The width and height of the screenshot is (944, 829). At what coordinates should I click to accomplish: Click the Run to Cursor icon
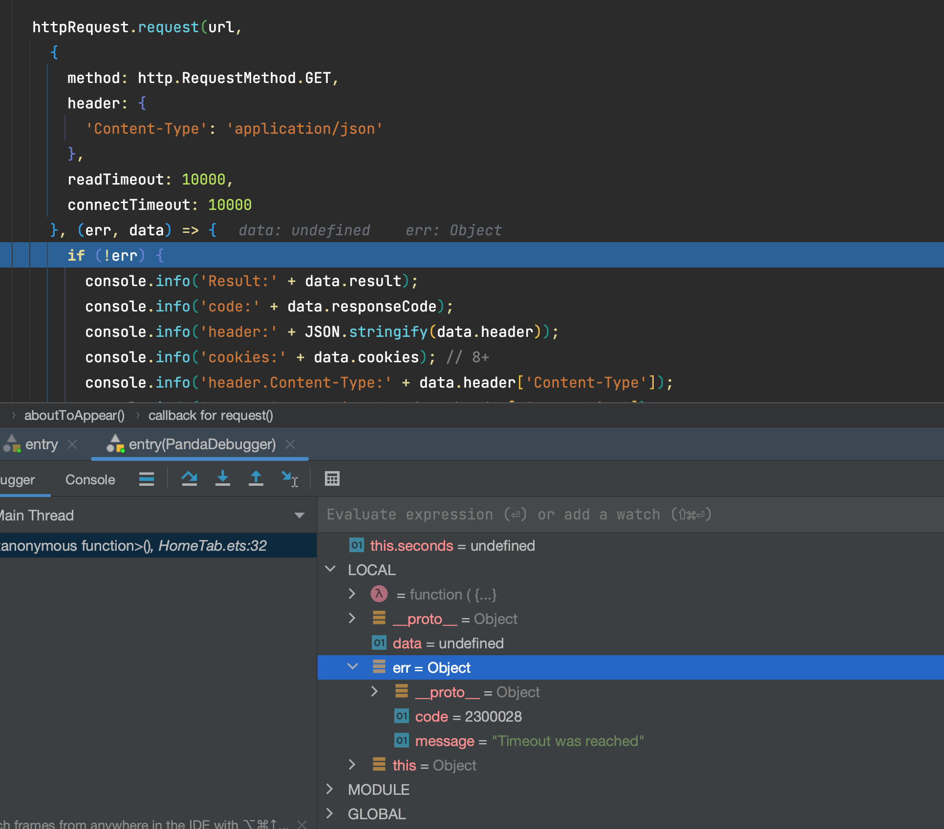(x=290, y=479)
